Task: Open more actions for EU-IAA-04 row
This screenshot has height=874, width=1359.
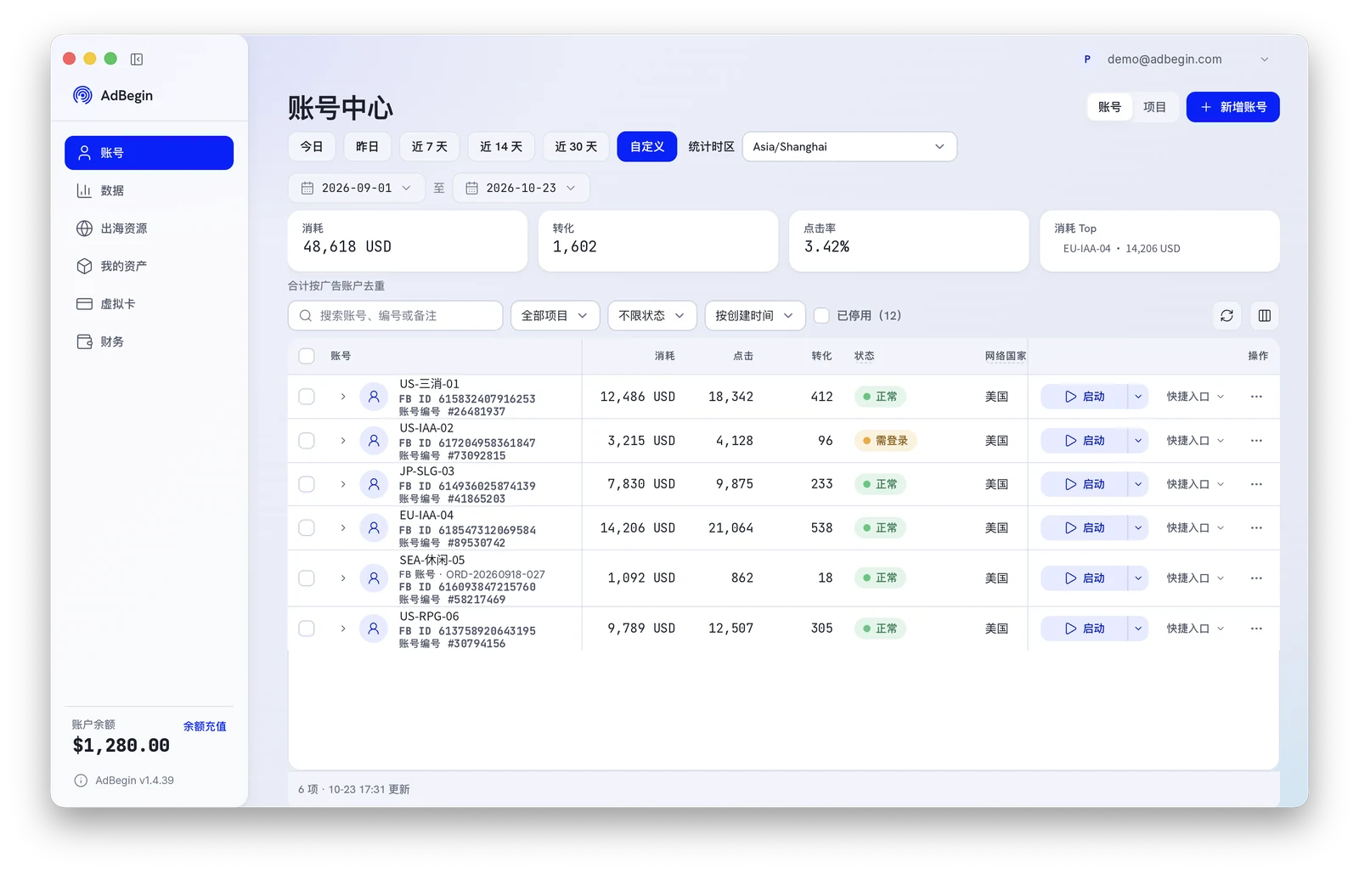Action: pos(1256,528)
